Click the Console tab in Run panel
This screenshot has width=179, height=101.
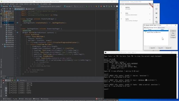[x=8, y=80]
